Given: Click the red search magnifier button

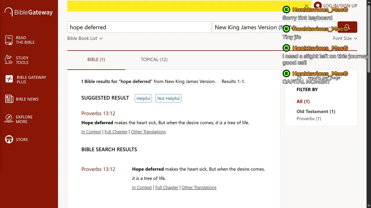Looking at the screenshot, I should (x=347, y=27).
